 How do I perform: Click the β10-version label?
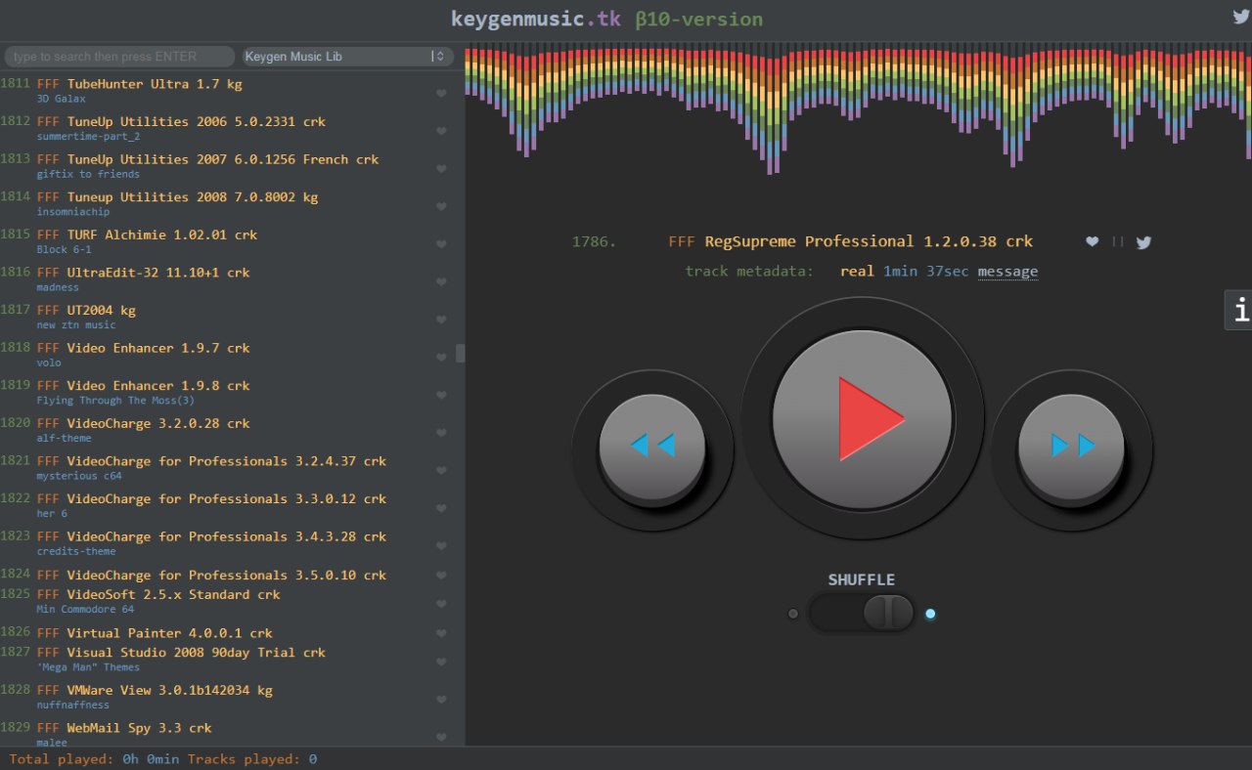pyautogui.click(x=698, y=19)
